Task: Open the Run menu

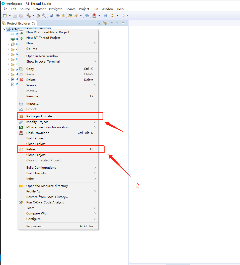Action: pos(95,9)
